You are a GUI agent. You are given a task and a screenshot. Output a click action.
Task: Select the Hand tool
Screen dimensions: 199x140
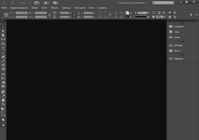pos(3,100)
